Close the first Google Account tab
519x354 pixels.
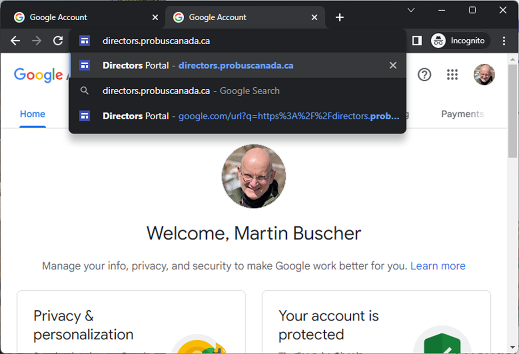pos(155,17)
